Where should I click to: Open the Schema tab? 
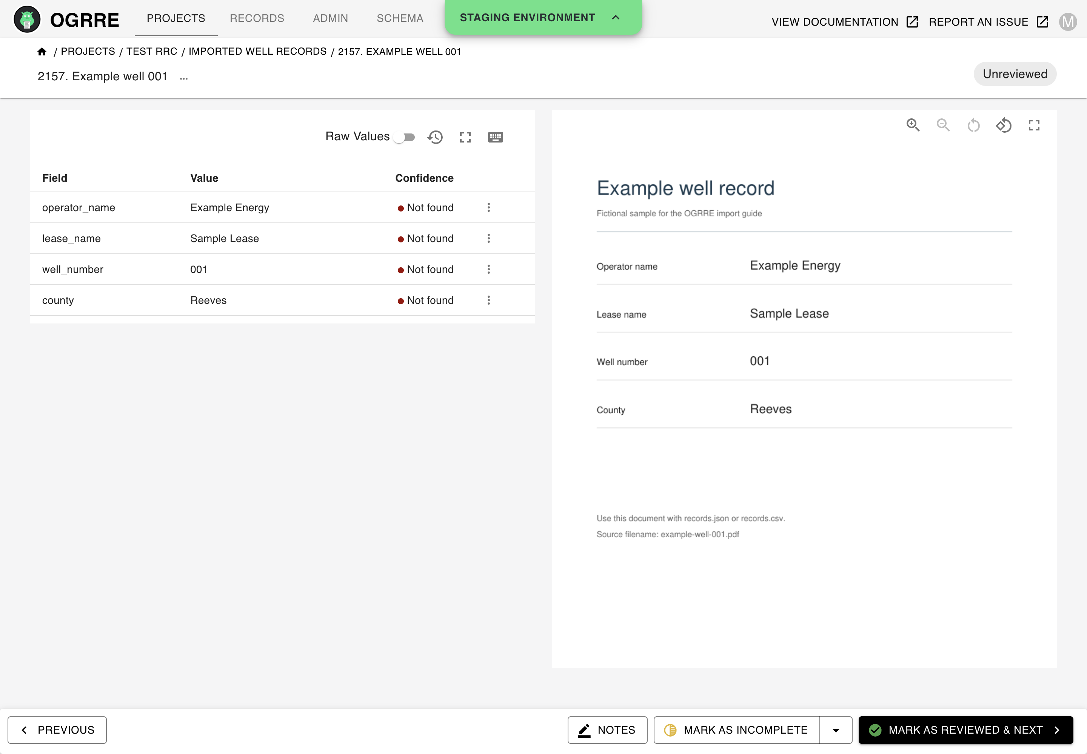pyautogui.click(x=400, y=18)
